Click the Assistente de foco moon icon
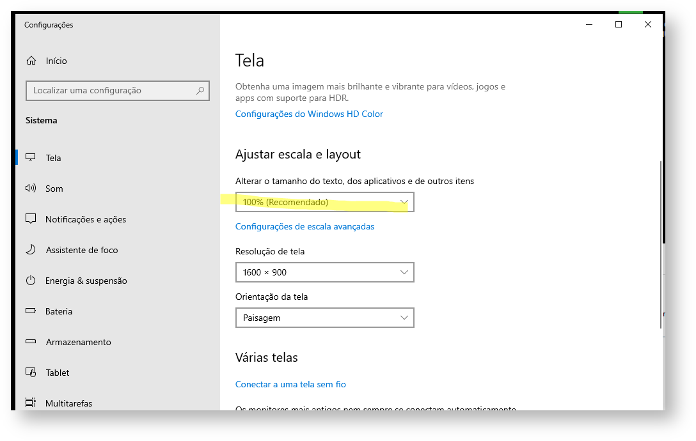Image resolution: width=696 pixels, height=441 pixels. click(31, 250)
